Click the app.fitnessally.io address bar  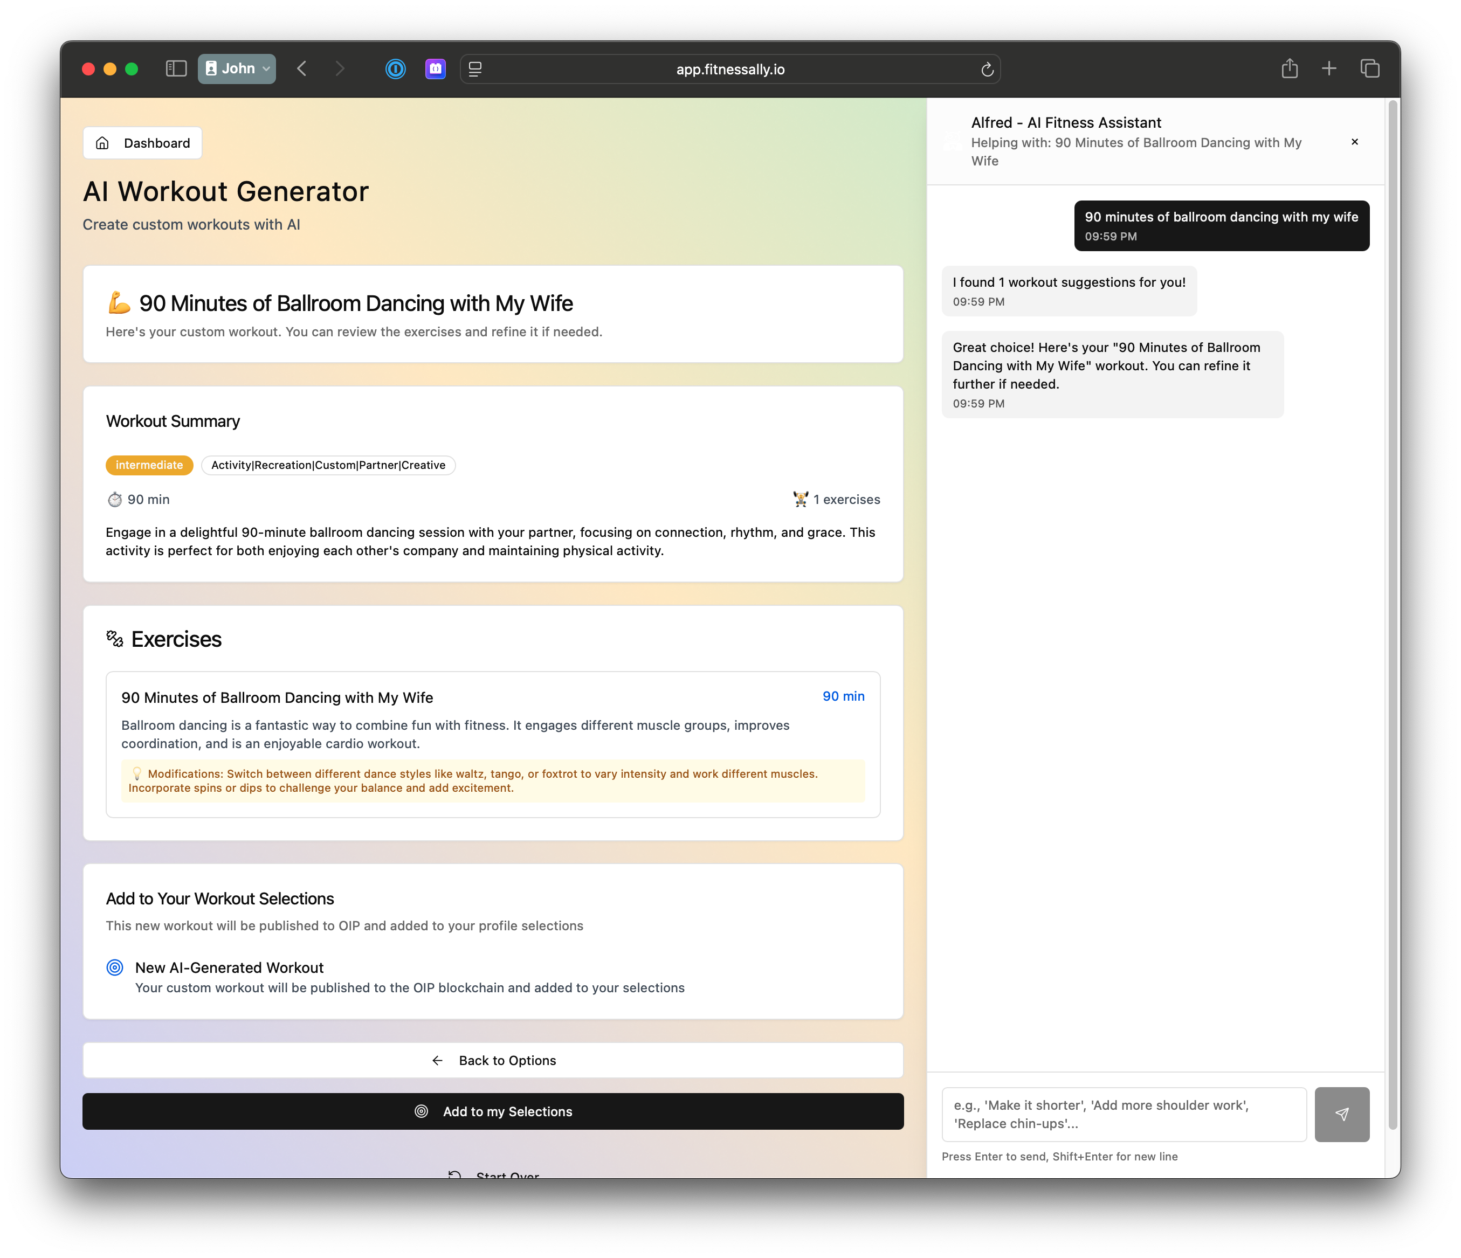[x=730, y=69]
